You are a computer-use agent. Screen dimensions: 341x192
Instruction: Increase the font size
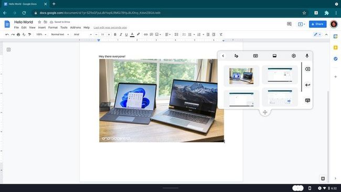click(109, 35)
